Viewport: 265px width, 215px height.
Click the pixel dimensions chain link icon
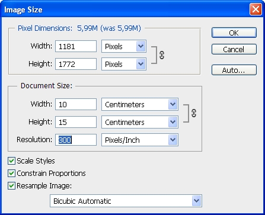(162, 55)
